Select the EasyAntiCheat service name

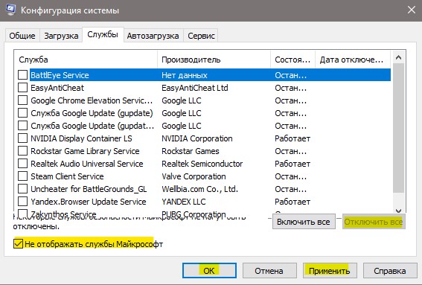click(57, 88)
